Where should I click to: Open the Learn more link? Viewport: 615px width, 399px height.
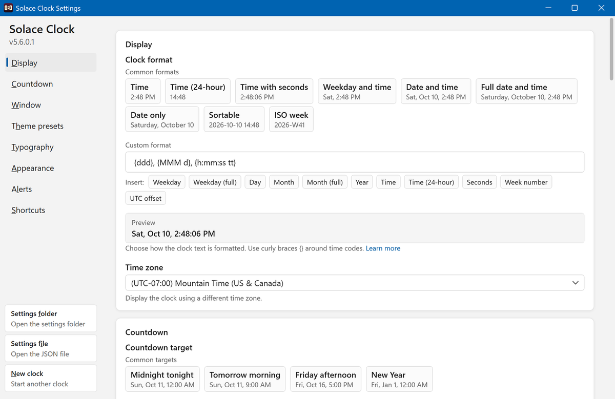[x=383, y=248]
